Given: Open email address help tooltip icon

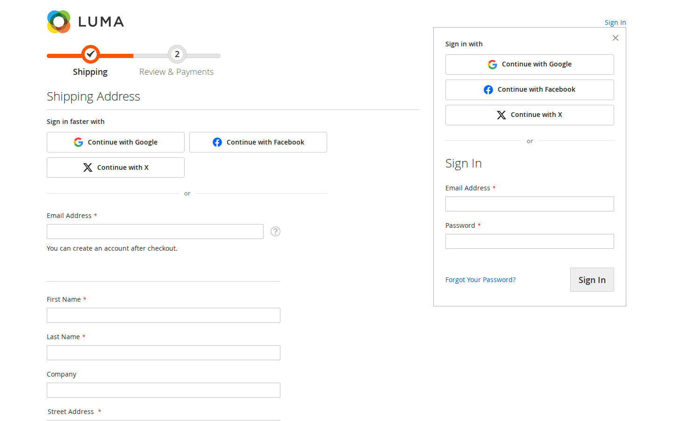Looking at the screenshot, I should (x=276, y=232).
